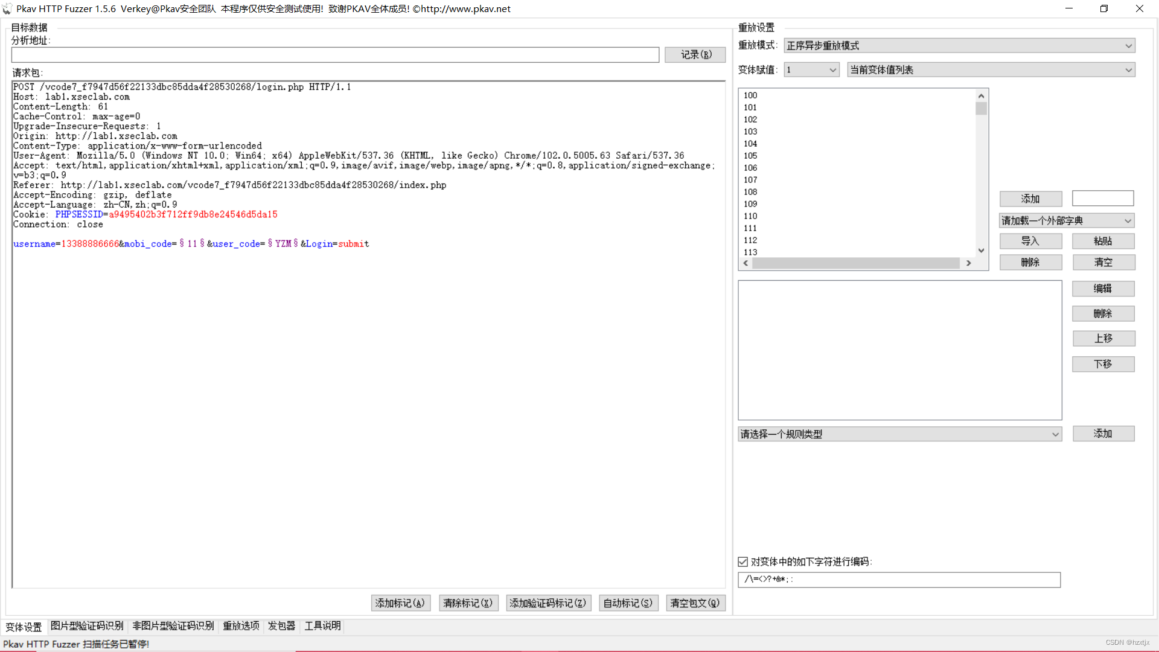Switch to the 发包器 tab
1159x652 pixels.
pos(282,626)
